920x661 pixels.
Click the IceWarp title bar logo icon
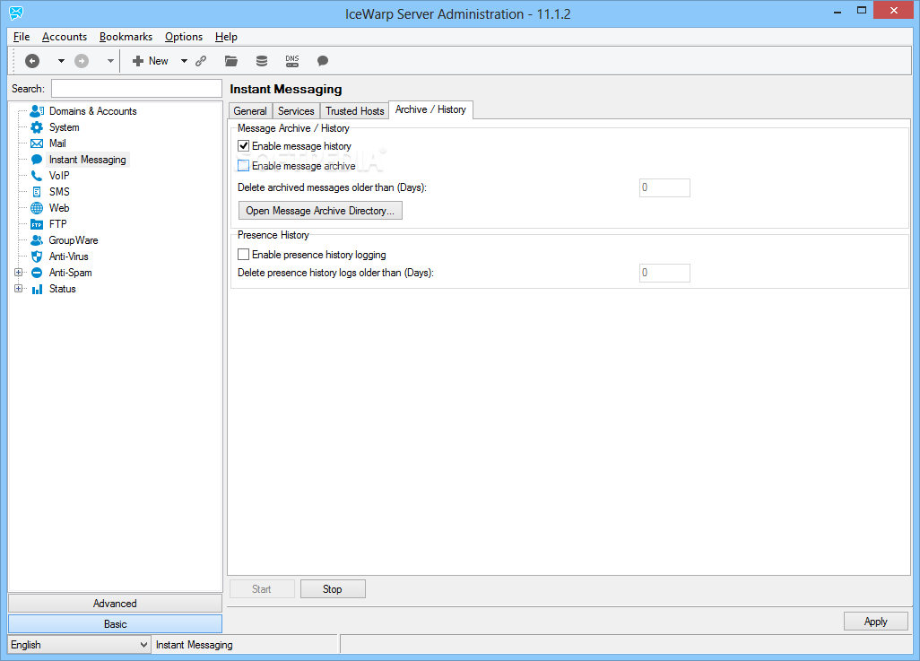pos(16,13)
